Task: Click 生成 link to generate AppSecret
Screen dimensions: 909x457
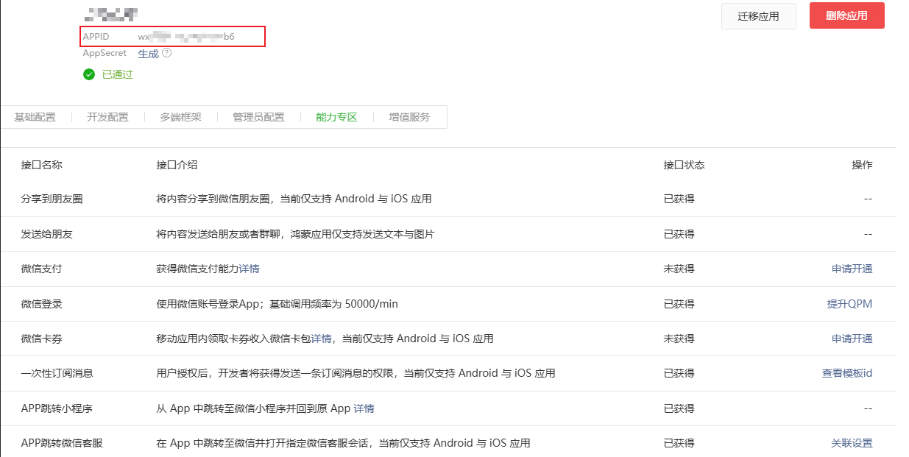Action: pyautogui.click(x=148, y=54)
